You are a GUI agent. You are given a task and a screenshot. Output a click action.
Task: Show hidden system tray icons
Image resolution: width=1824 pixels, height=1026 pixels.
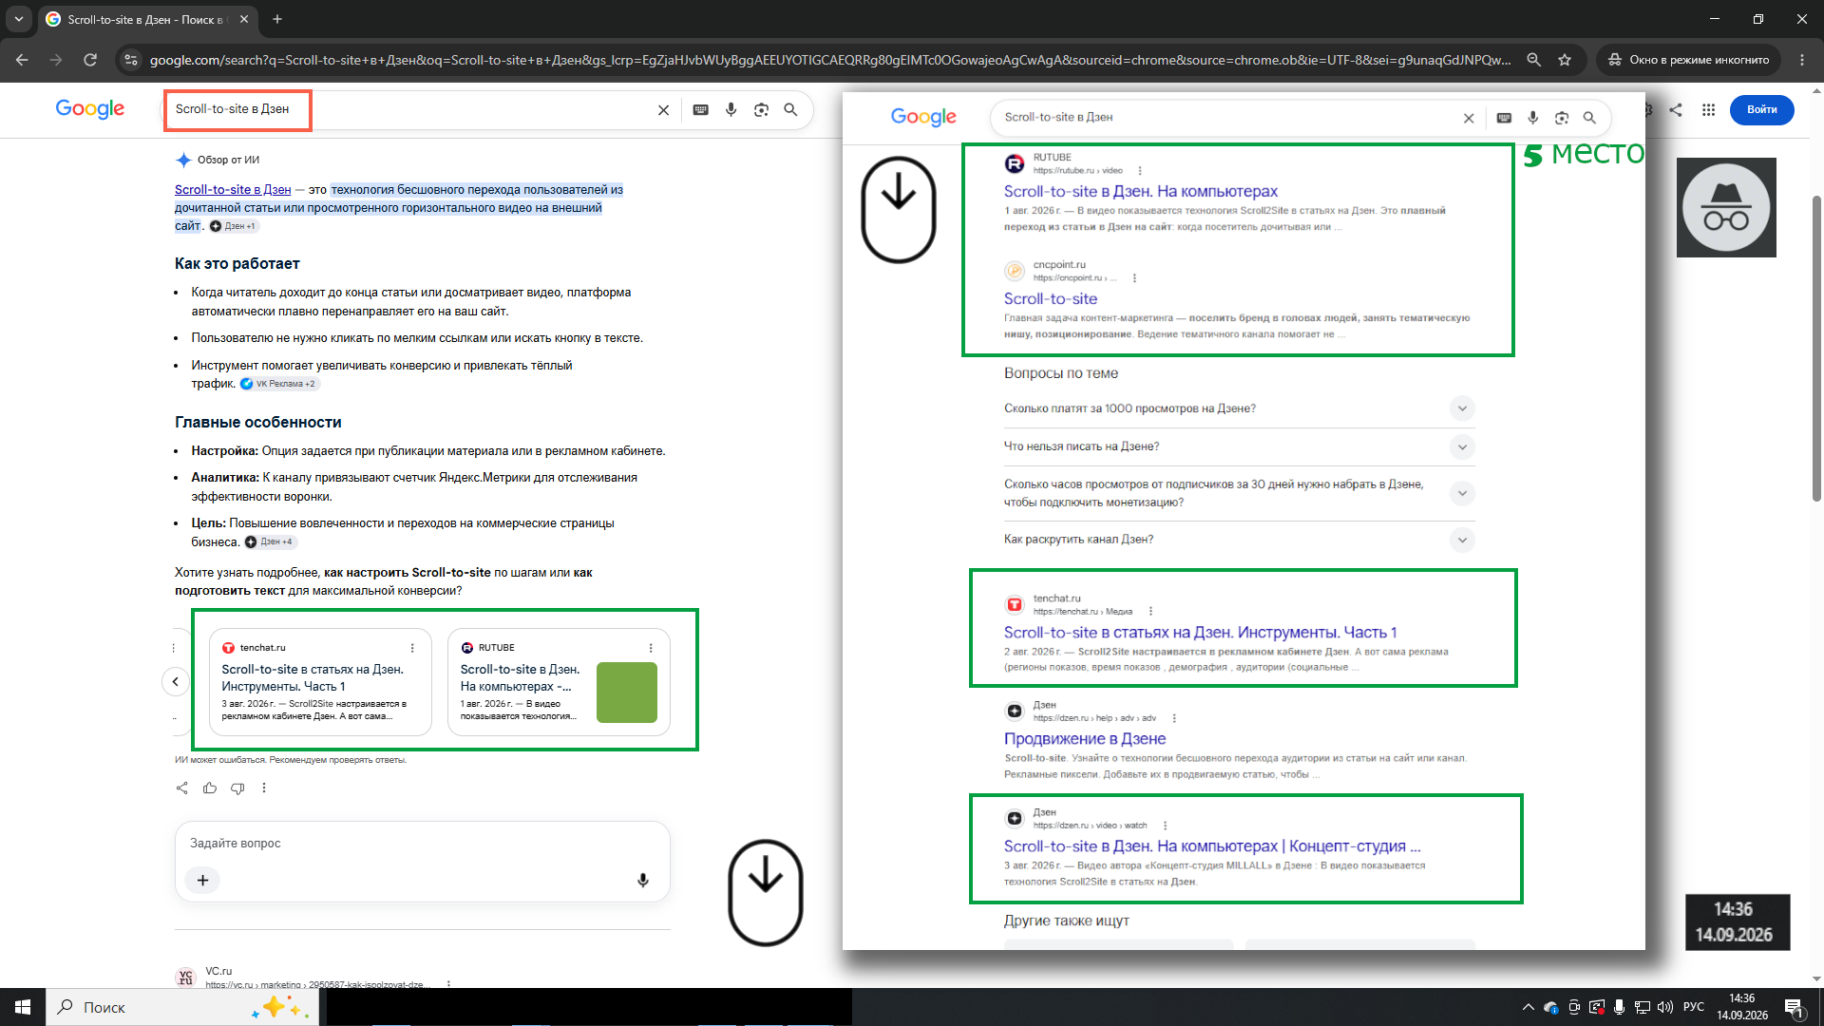(1528, 1007)
